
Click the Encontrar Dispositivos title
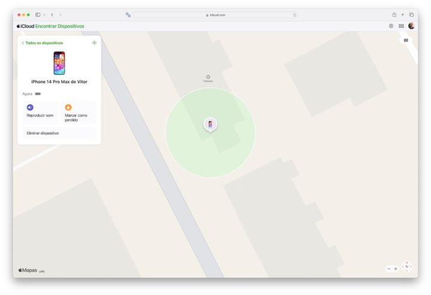point(60,26)
